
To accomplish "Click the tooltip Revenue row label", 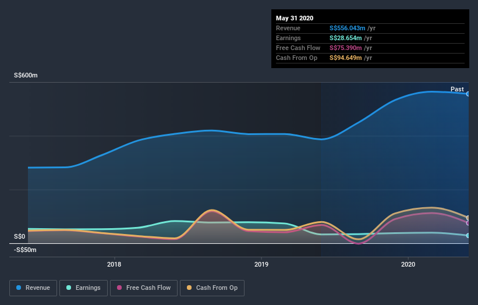I will click(288, 28).
